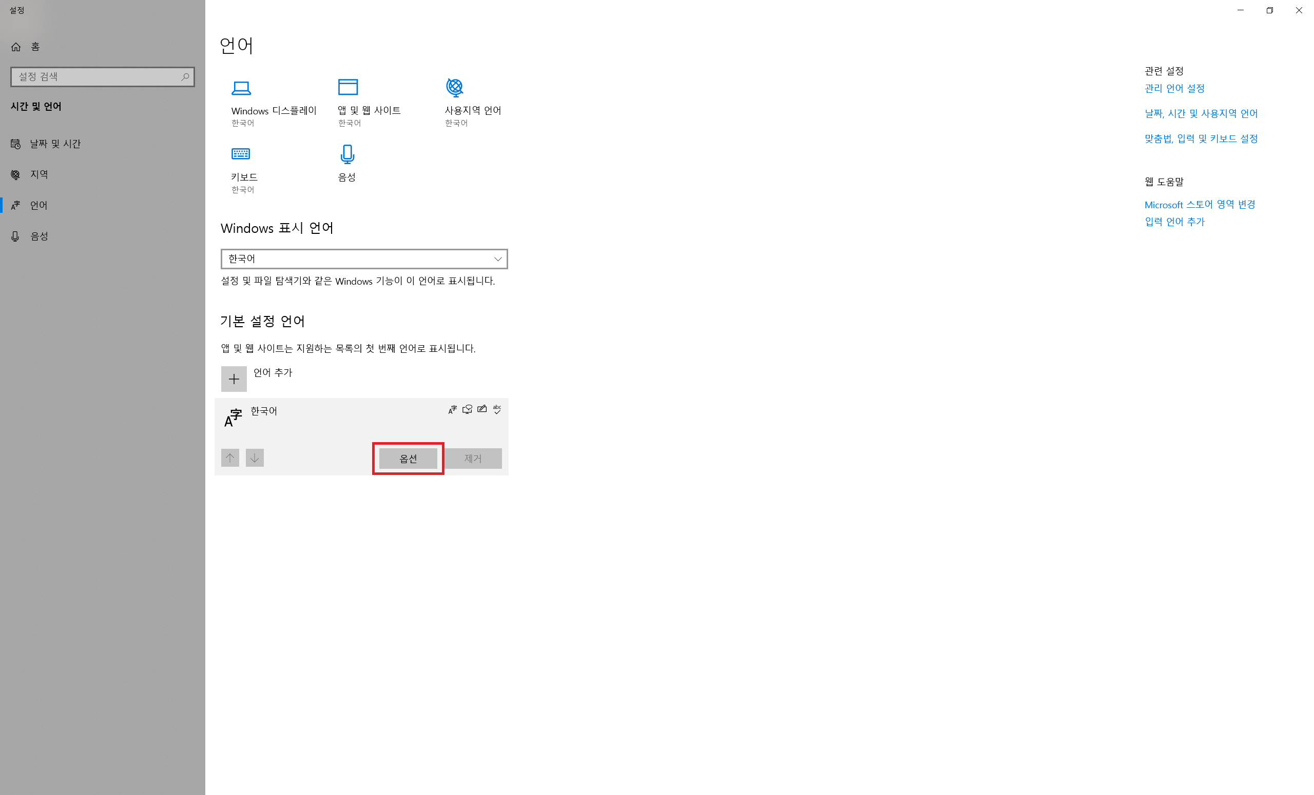Screen dimensions: 1314x795
Task: Open the 지역 sidebar section
Action: pos(39,175)
